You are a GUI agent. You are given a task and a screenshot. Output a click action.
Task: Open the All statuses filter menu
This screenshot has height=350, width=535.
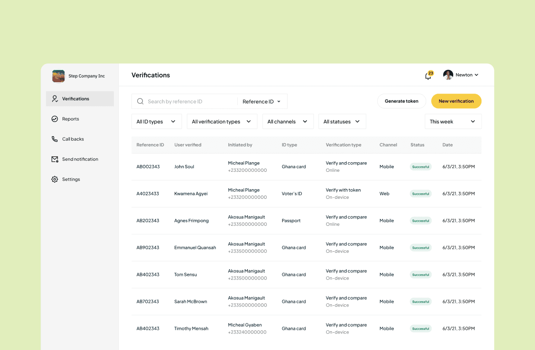click(342, 122)
